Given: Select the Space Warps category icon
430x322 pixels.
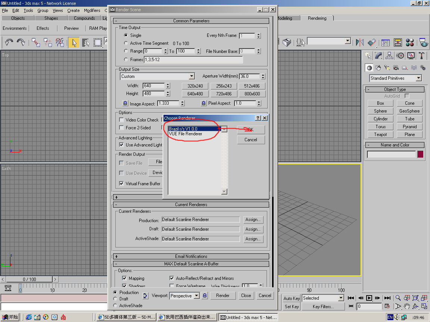Looking at the screenshot, I should point(414,67).
